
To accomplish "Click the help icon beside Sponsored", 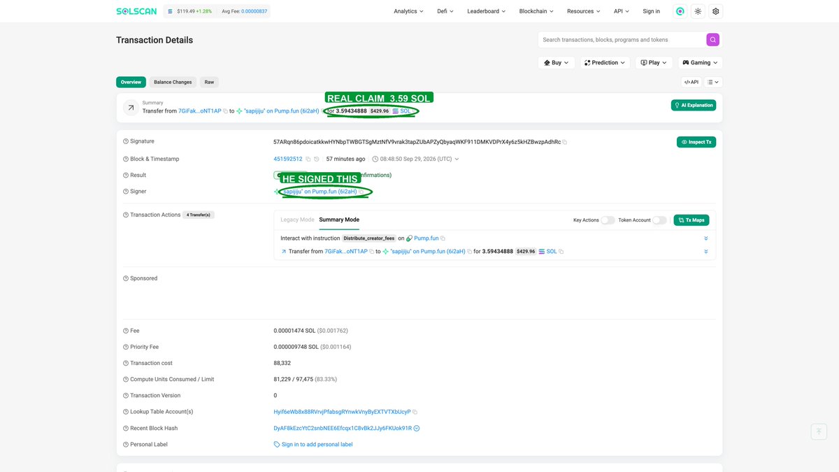I will point(126,278).
